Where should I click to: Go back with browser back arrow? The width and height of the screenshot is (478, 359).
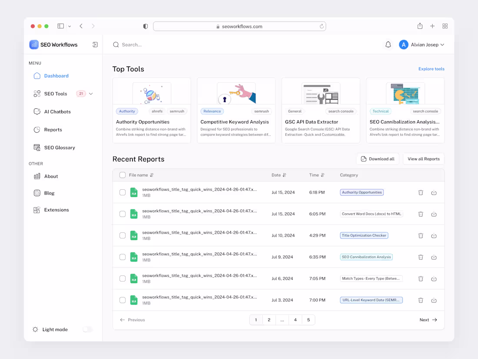point(81,26)
